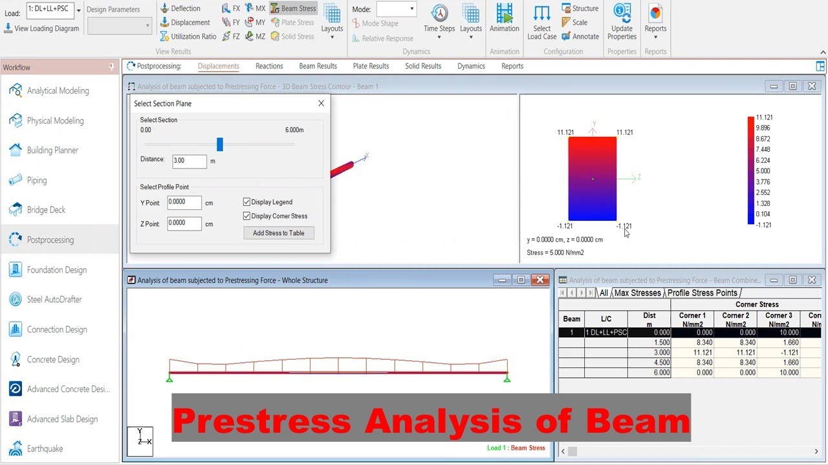
Task: Click the Animation button
Action: click(505, 18)
